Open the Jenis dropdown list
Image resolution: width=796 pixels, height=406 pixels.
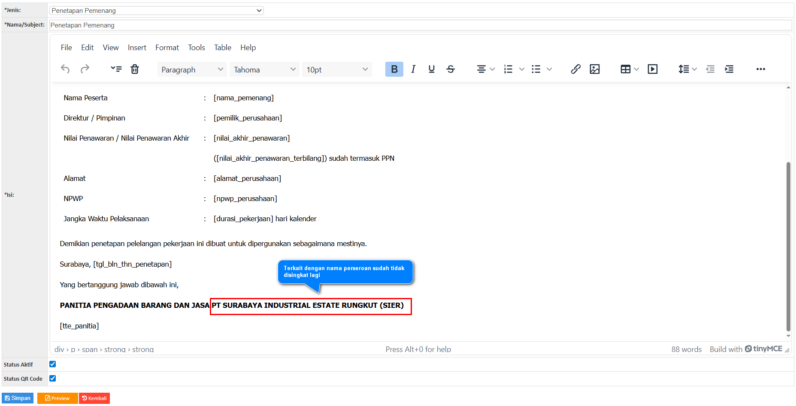(x=157, y=10)
